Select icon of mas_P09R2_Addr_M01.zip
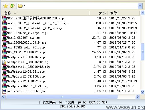Image resolution: width=145 pixels, height=110 pixels. [4, 47]
